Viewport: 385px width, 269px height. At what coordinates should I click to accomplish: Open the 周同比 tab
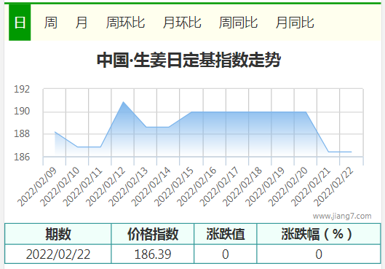tap(238, 23)
